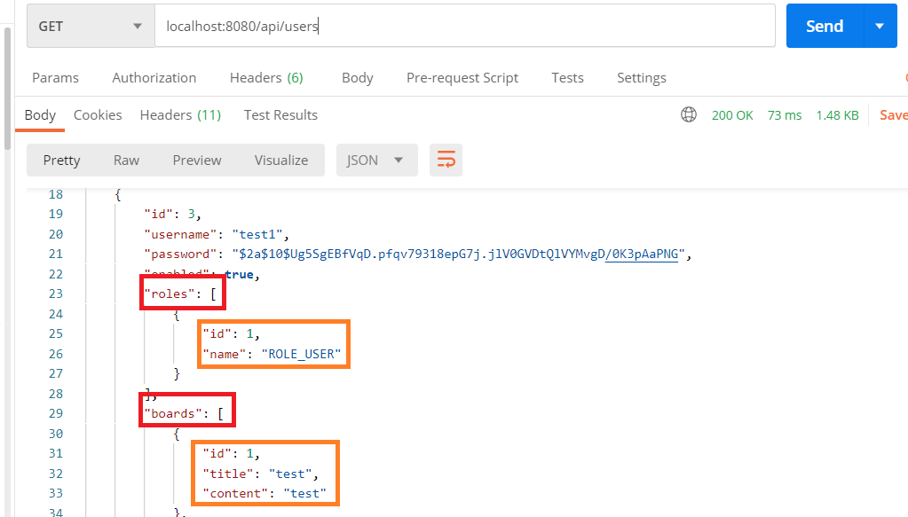Switch to the request Body tab

(x=358, y=77)
